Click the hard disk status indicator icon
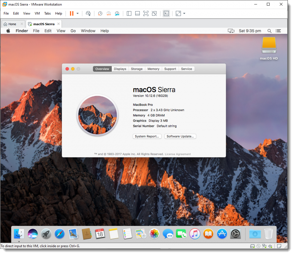The height and width of the screenshot is (255, 294). tap(252, 246)
